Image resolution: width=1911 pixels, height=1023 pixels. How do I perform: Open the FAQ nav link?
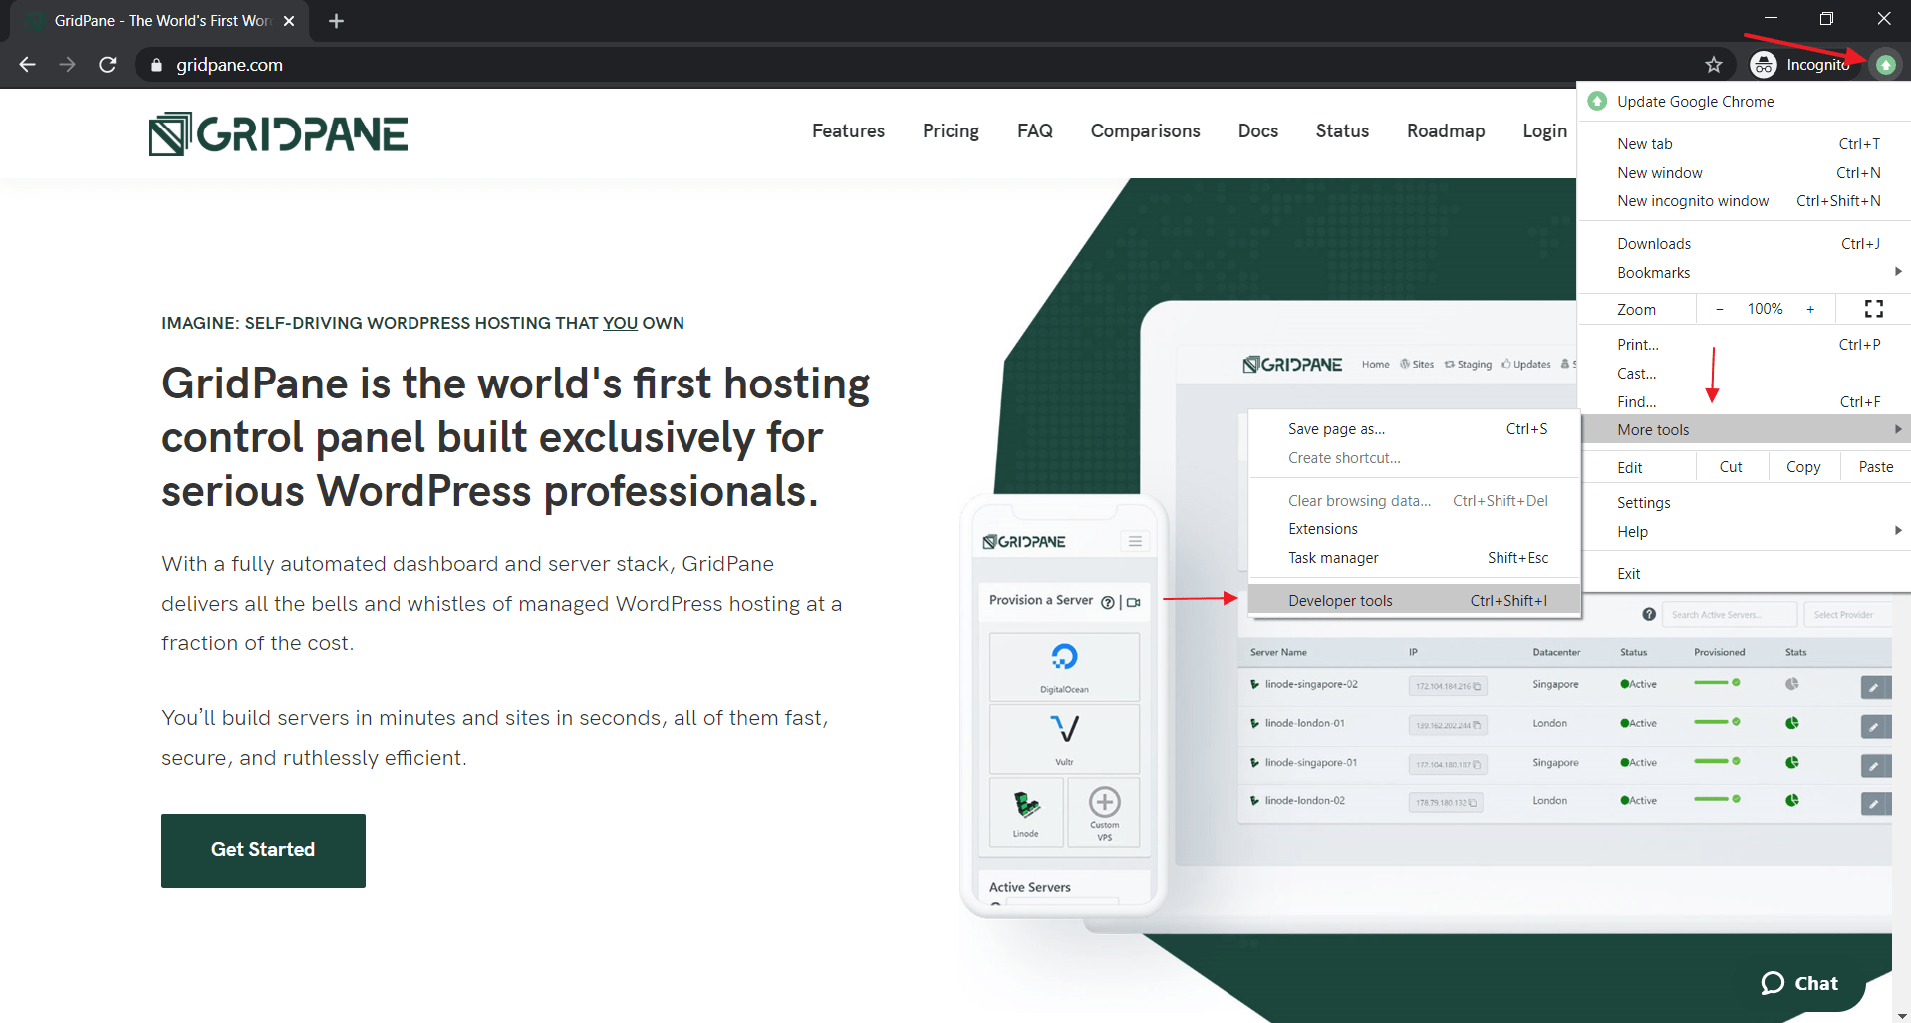1035,130
